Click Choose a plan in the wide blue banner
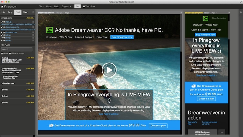Image resolution: width=243 pixels, height=137 pixels. click(158, 125)
